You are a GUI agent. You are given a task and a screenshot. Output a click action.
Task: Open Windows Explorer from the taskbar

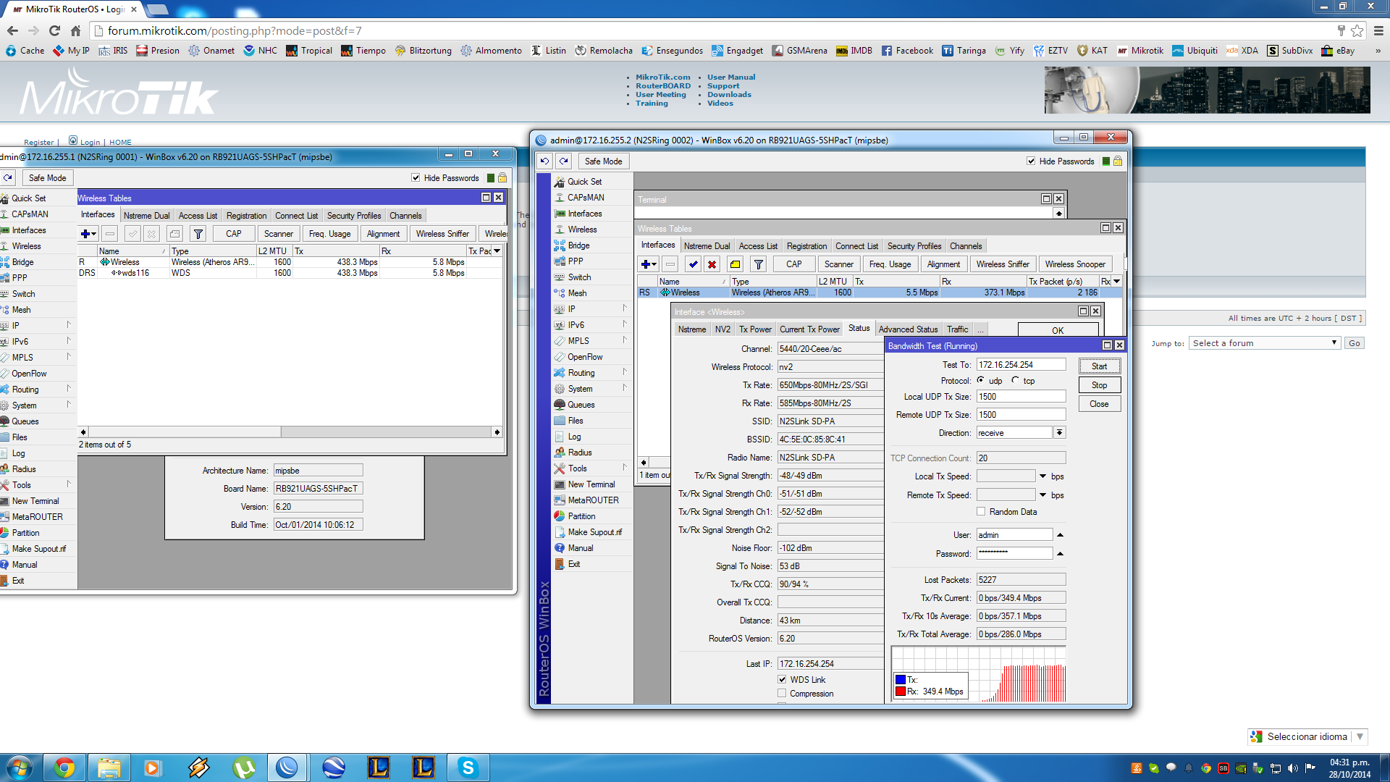(109, 768)
